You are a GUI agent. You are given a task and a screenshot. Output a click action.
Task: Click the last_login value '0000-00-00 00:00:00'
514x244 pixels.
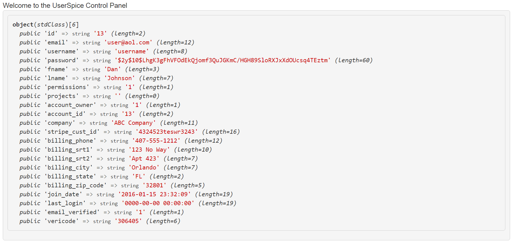(158, 203)
